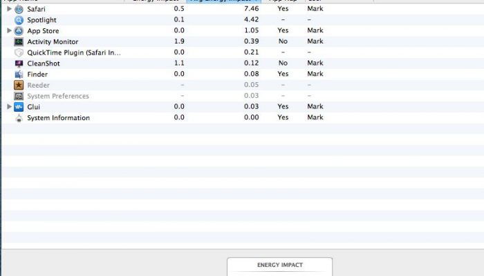Click the ENERGY IMPACT panel heading

(x=280, y=265)
